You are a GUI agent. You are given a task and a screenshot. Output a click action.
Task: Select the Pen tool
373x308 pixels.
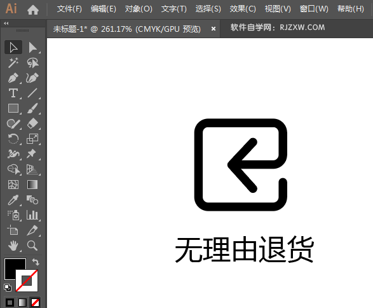(x=13, y=78)
